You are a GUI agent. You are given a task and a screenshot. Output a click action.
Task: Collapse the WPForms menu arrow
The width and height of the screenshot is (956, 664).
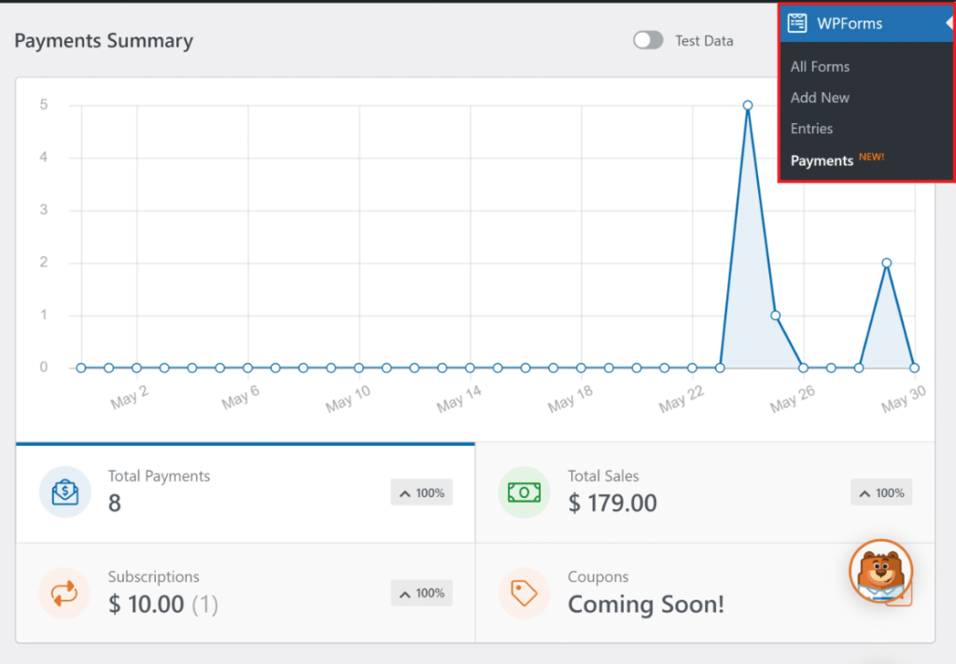[949, 23]
